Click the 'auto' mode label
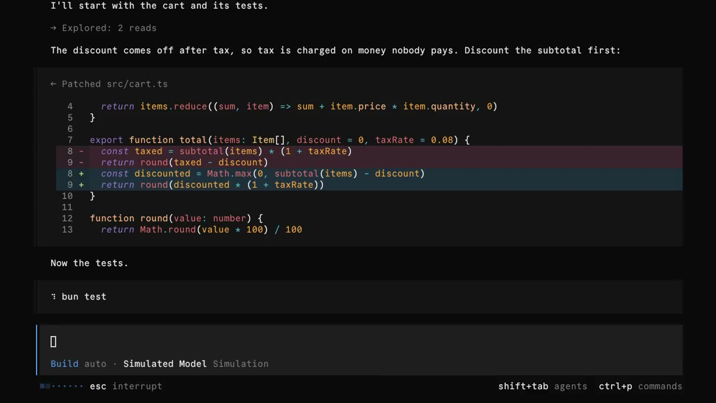716x403 pixels. click(x=95, y=364)
